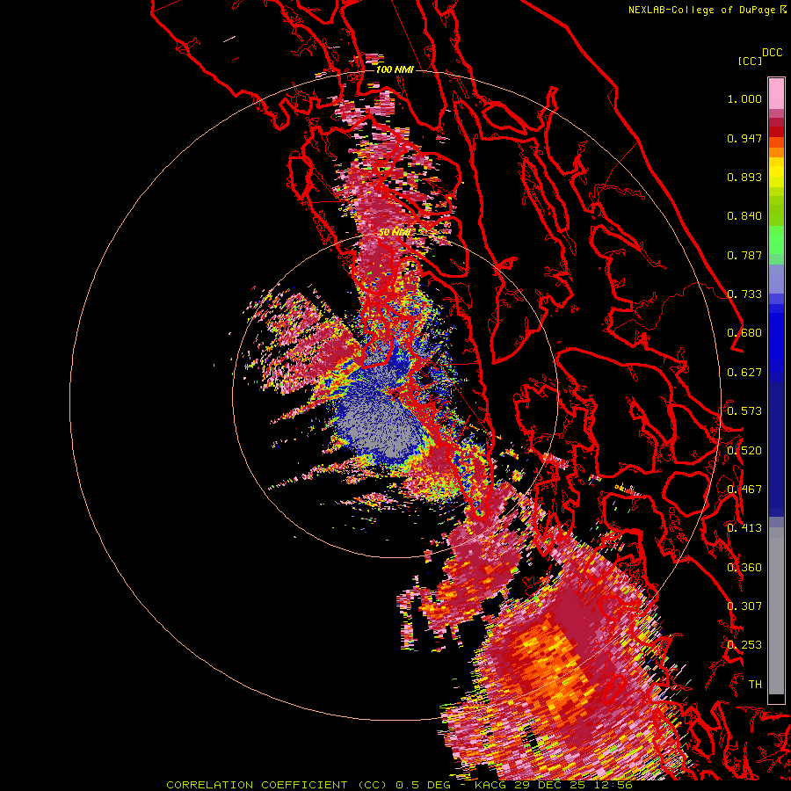Click the TH threshold label
The image size is (791, 791).
pyautogui.click(x=755, y=684)
